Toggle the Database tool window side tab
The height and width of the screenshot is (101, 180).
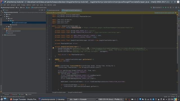179,13
